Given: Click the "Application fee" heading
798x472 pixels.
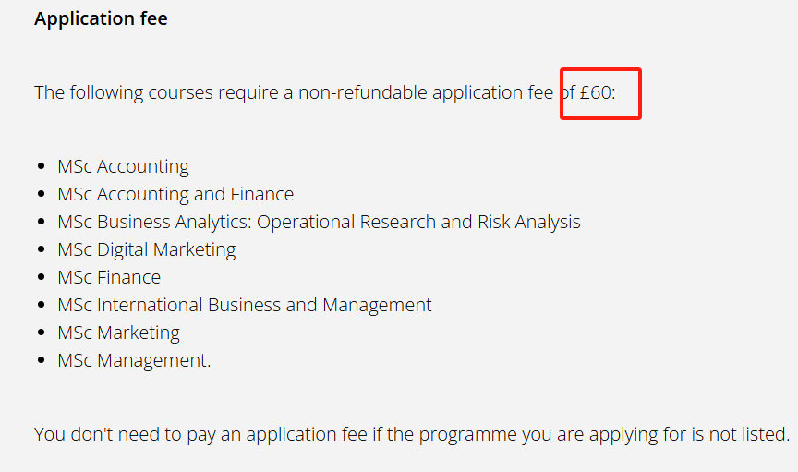Looking at the screenshot, I should point(101,18).
